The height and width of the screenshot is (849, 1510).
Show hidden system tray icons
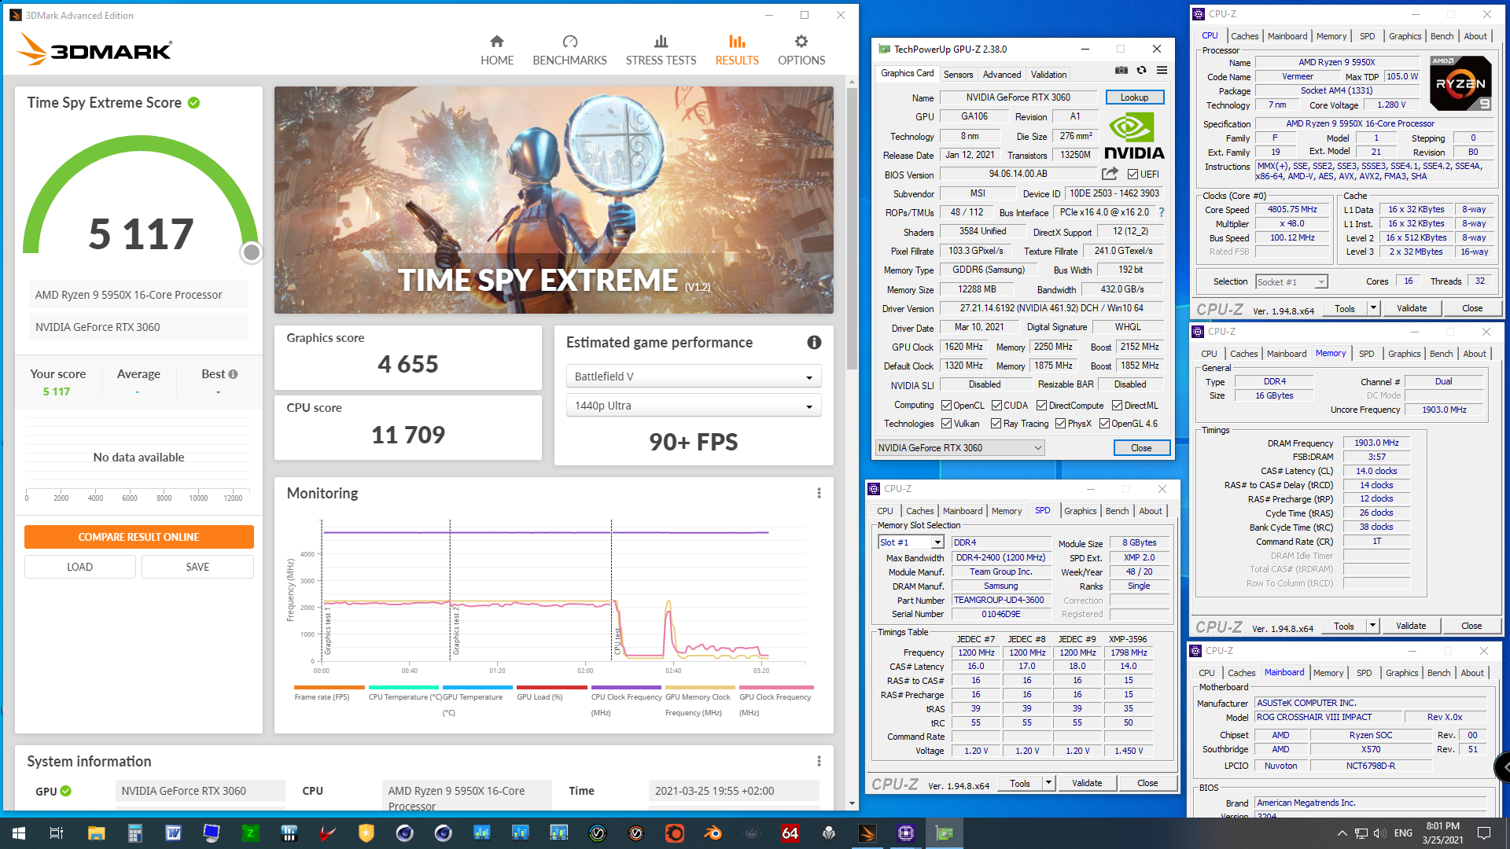click(x=1342, y=833)
